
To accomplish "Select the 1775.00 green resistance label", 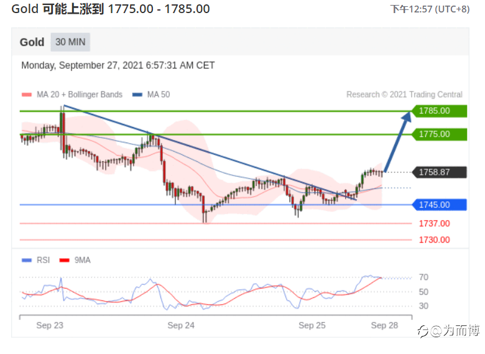I will 440,134.
